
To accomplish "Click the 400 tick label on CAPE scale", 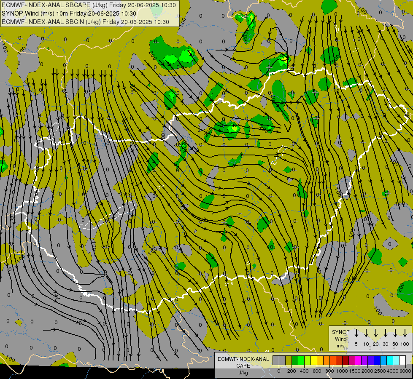I will (304, 371).
